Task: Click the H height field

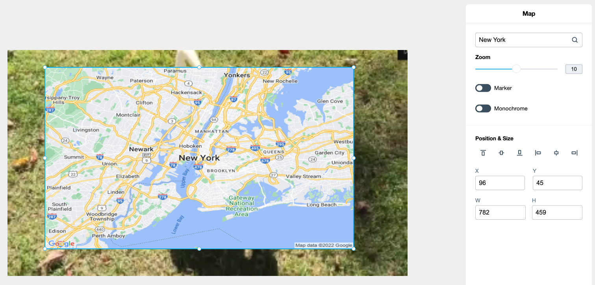Action: coord(557,213)
